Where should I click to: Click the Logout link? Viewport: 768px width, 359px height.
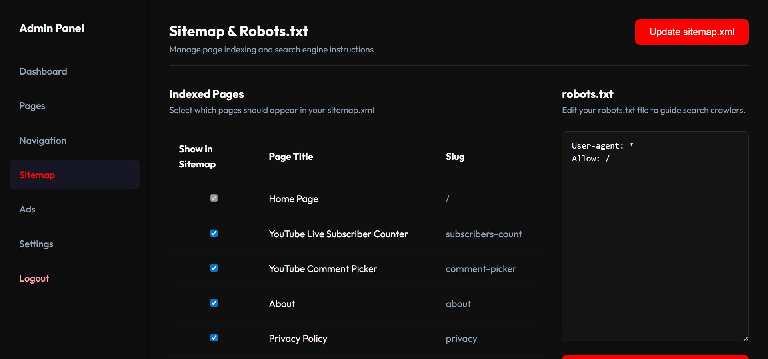point(34,278)
